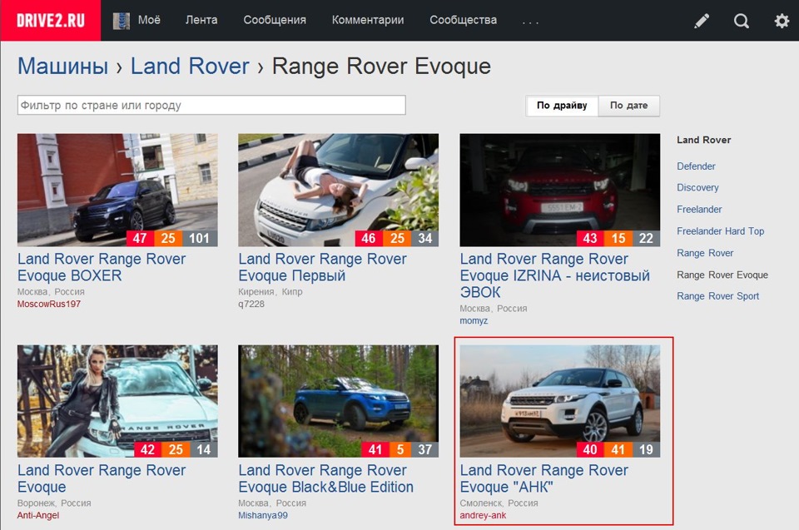Image resolution: width=799 pixels, height=530 pixels.
Task: Open 'Range Rover Sport' in the sidebar
Action: [717, 295]
